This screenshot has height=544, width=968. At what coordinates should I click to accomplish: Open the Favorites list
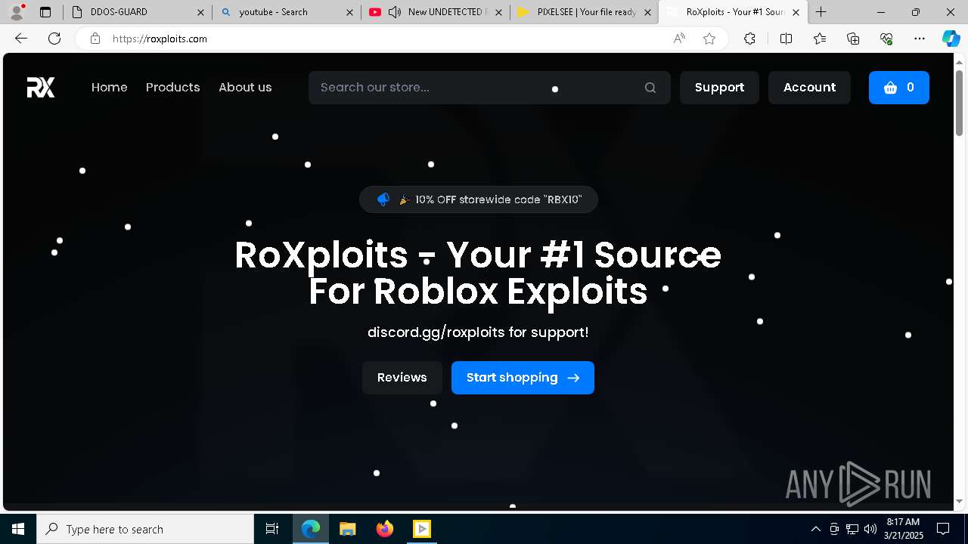pyautogui.click(x=820, y=39)
